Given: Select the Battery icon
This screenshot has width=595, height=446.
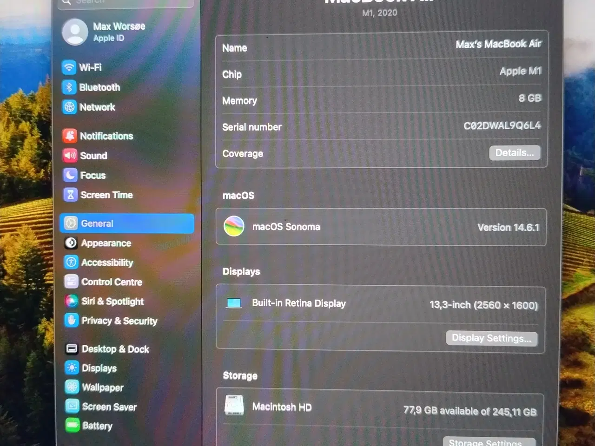Looking at the screenshot, I should (x=73, y=425).
